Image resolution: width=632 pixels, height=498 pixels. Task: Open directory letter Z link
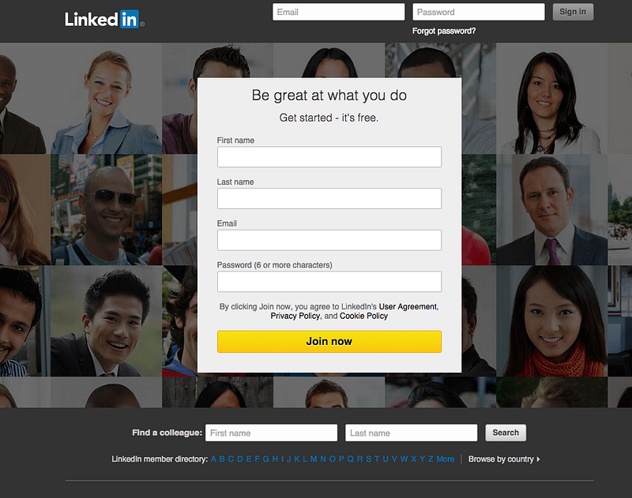[x=431, y=459]
